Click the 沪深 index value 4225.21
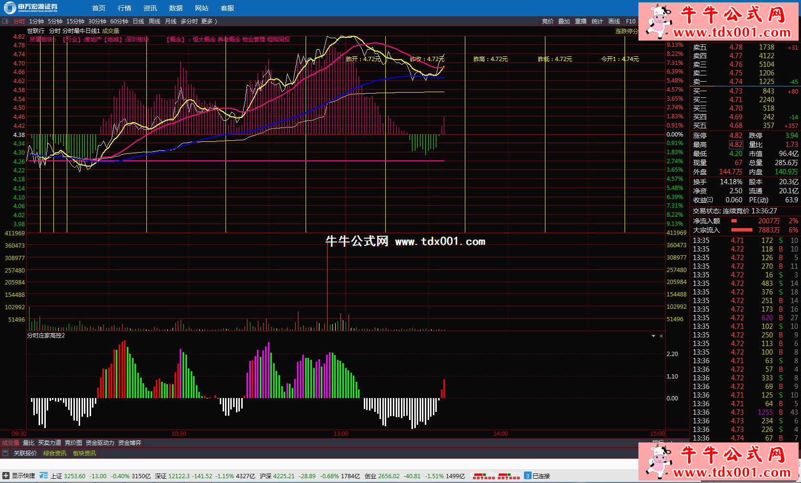 [284, 476]
